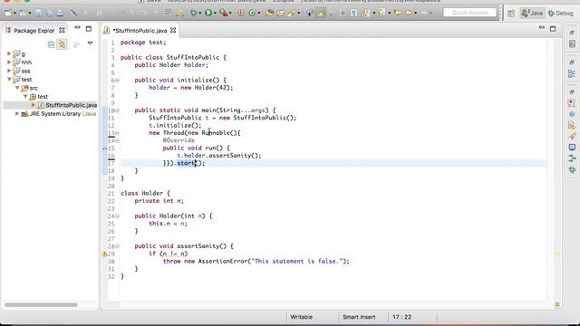Switch to the Debug perspective
580x326 pixels.
pyautogui.click(x=560, y=13)
